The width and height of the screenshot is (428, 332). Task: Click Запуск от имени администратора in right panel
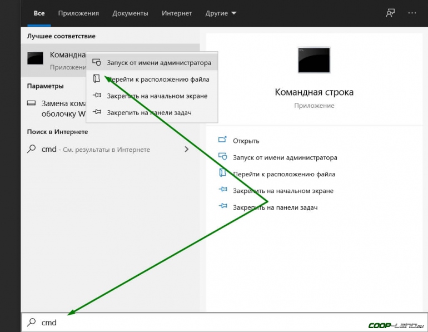(285, 157)
